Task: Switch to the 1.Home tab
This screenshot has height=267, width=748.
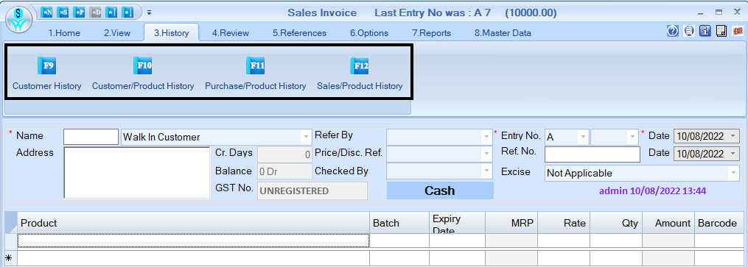Action: [64, 33]
